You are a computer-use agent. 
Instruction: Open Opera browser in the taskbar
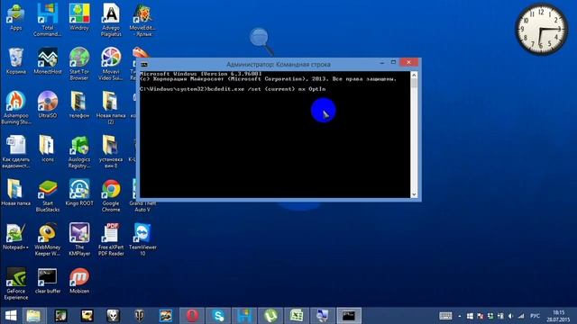click(x=192, y=316)
